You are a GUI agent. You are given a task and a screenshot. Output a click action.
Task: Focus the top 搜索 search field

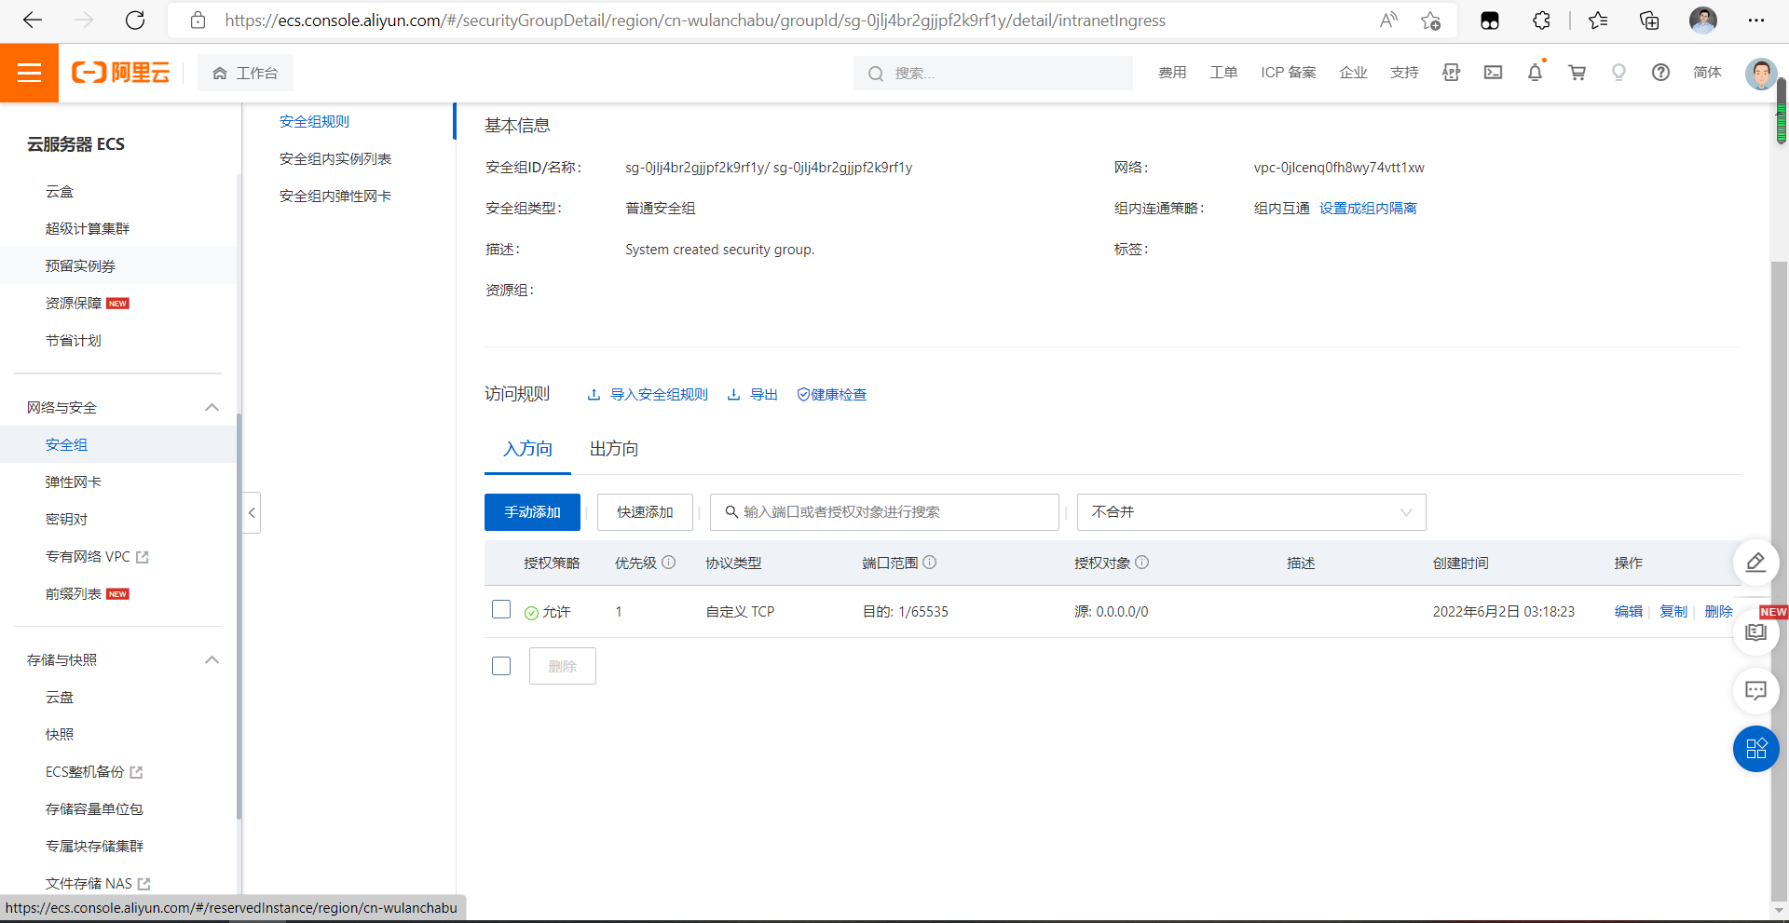tap(993, 73)
